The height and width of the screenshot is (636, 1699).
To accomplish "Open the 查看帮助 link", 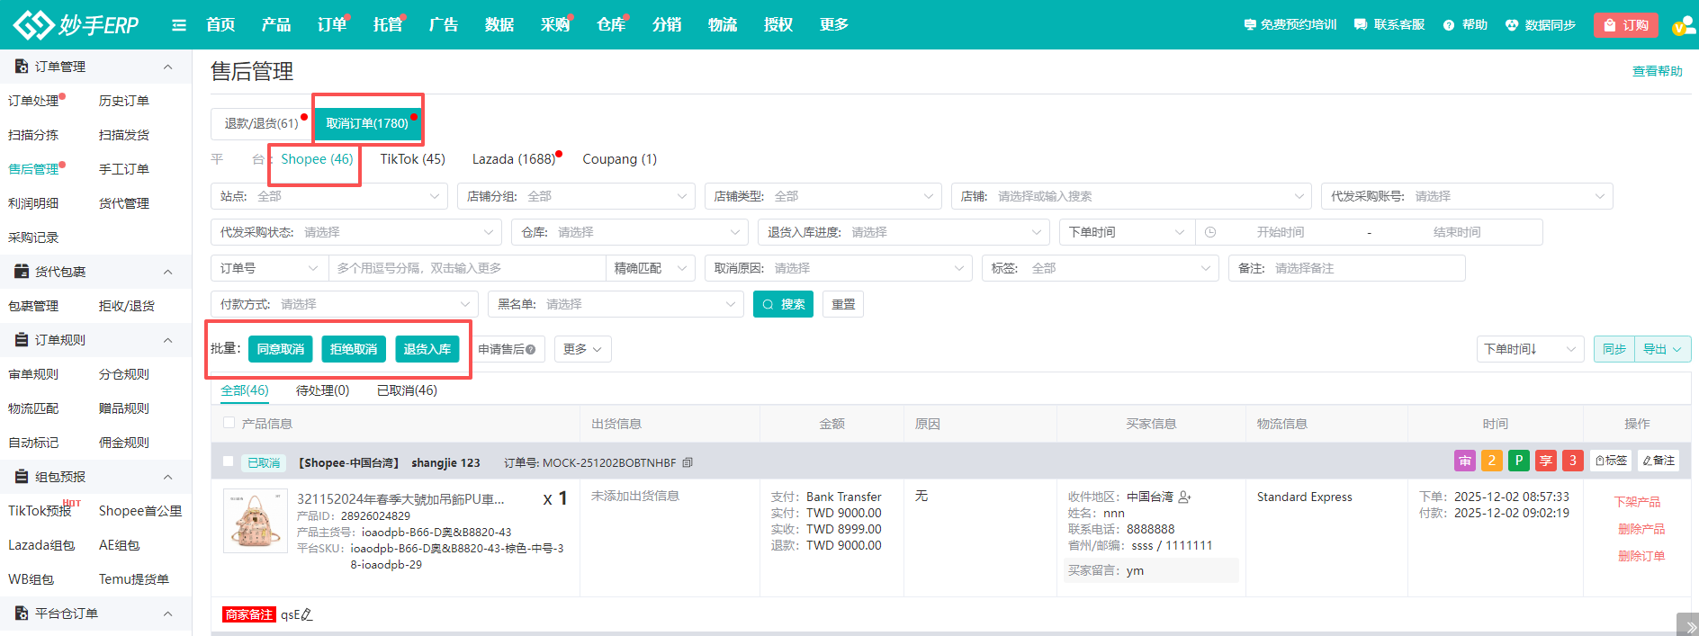I will (x=1658, y=71).
